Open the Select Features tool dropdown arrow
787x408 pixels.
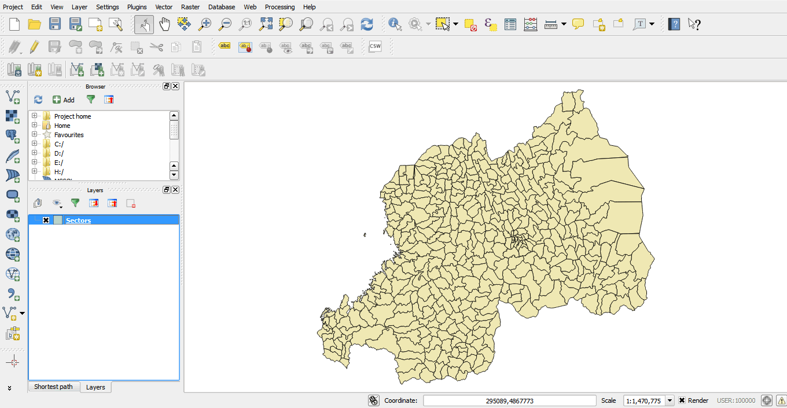[x=456, y=24]
